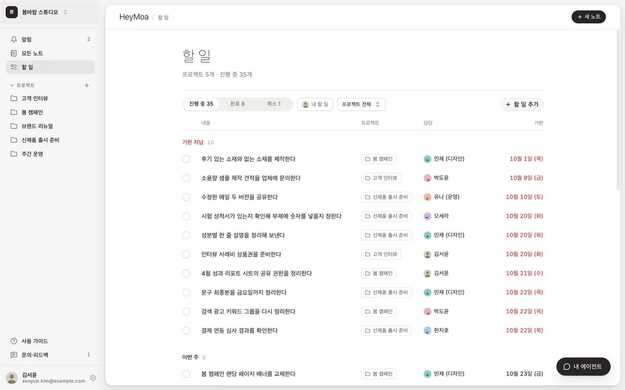Click 박도윤 avatar on 소용량 샘플 row
Image resolution: width=625 pixels, height=390 pixels.
coord(428,178)
